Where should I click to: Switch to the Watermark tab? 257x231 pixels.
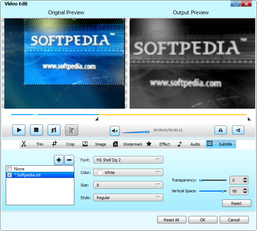[x=133, y=144]
